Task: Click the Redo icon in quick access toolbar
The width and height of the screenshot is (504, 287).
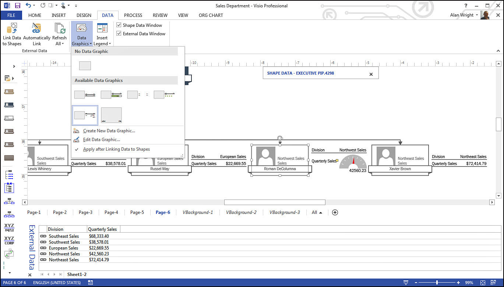Action: click(43, 6)
